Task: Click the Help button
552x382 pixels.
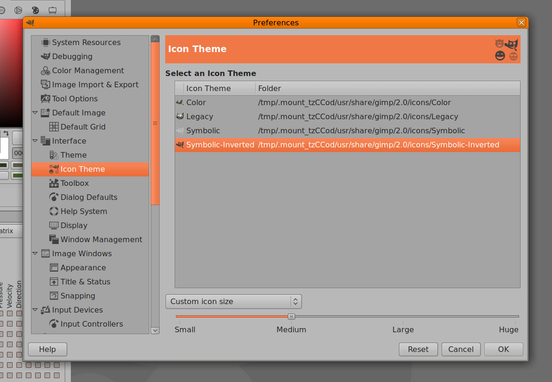Action: pyautogui.click(x=47, y=349)
